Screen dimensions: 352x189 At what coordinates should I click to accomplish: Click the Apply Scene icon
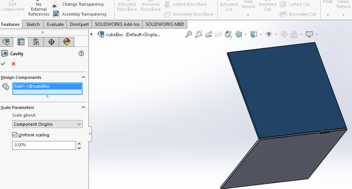point(294,35)
